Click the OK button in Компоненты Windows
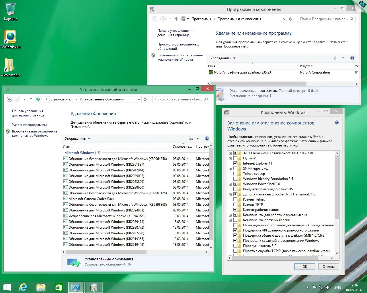Screen dimensions: 367x293 click(x=305, y=266)
